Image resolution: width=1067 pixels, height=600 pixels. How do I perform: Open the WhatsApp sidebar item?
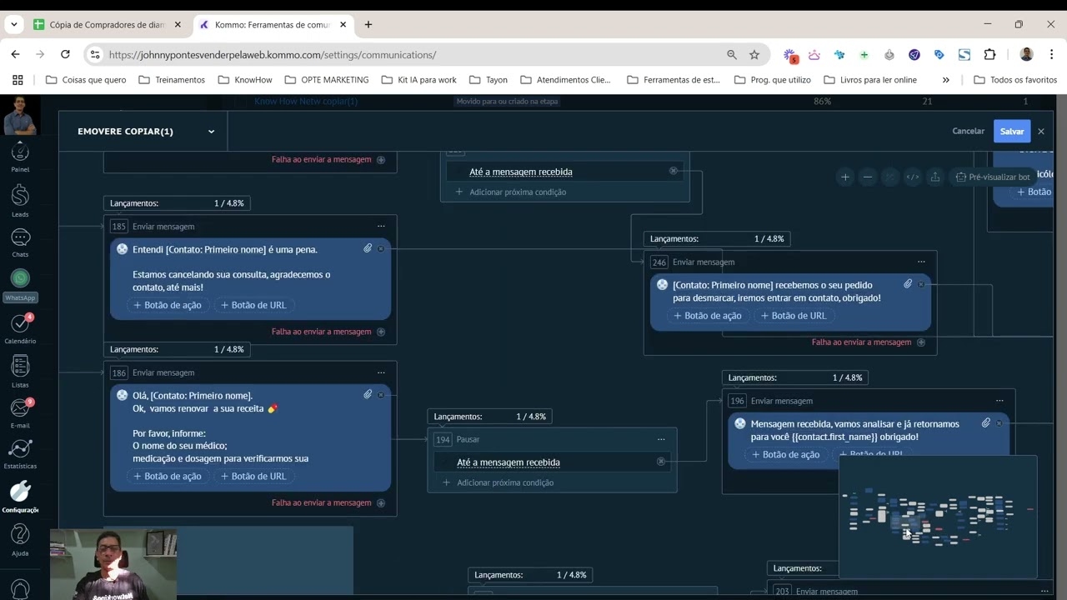click(x=20, y=284)
